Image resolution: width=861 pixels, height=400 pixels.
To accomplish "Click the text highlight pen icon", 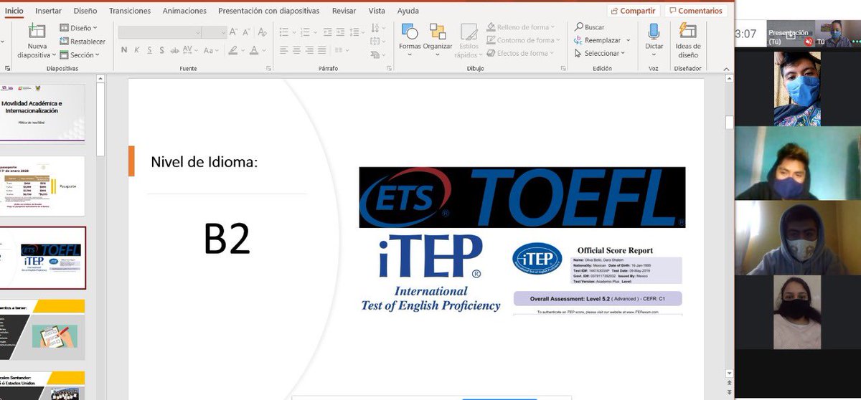I will coord(233,50).
